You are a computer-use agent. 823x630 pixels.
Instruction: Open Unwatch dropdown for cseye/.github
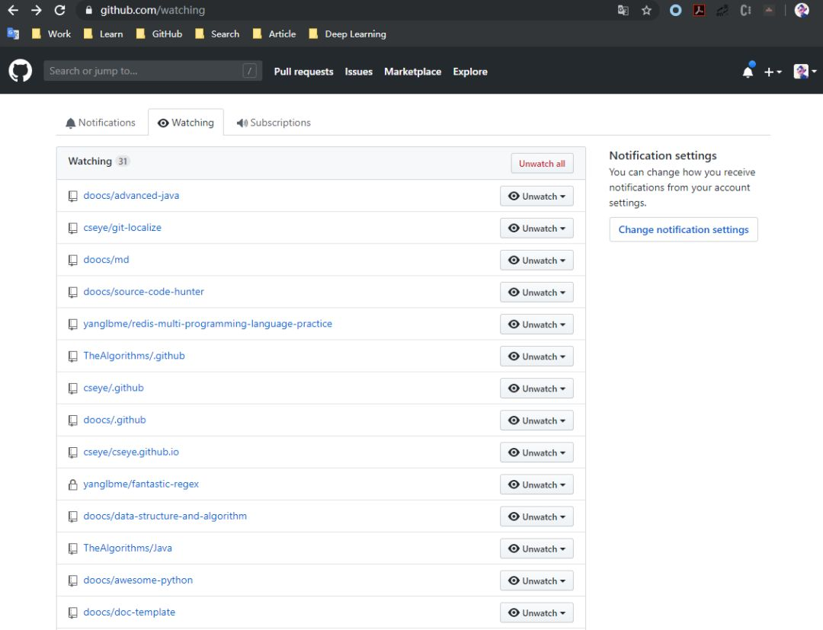[536, 389]
